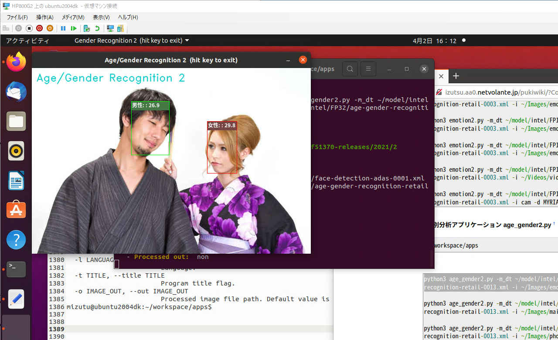Open the Terminal icon in the dock
This screenshot has height=340, width=558.
16,269
